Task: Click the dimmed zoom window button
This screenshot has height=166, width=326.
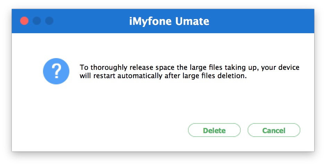Action: tap(49, 21)
